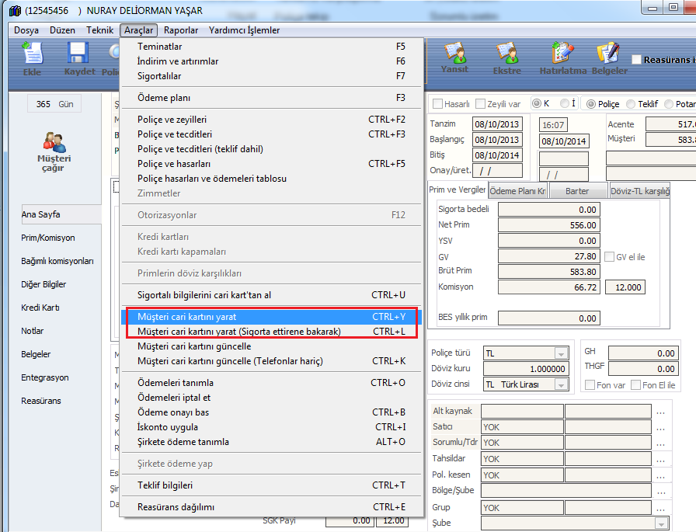Viewport: 696px width, 532px height.
Task: Open the Prim/Komisyon sidebar section
Action: [x=48, y=238]
